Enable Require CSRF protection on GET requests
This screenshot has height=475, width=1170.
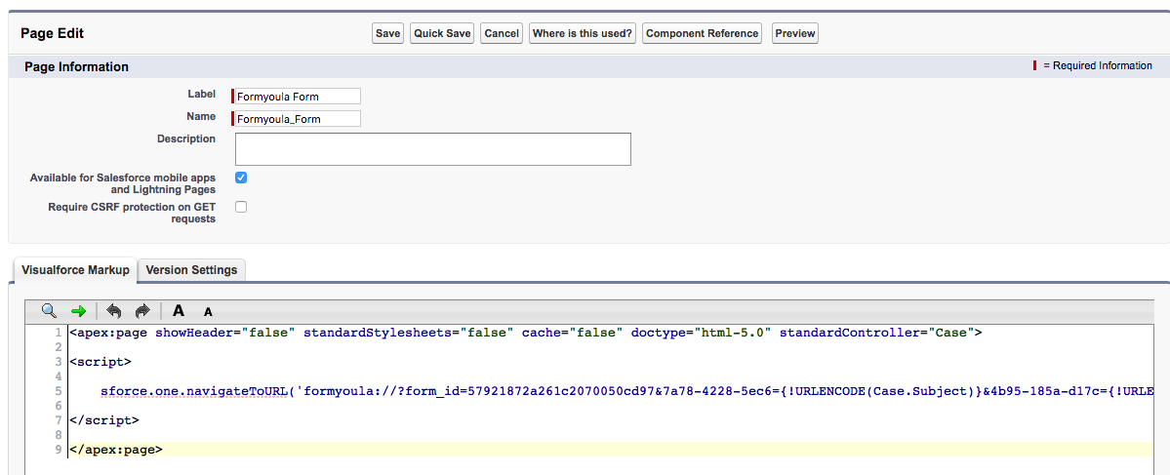[241, 207]
